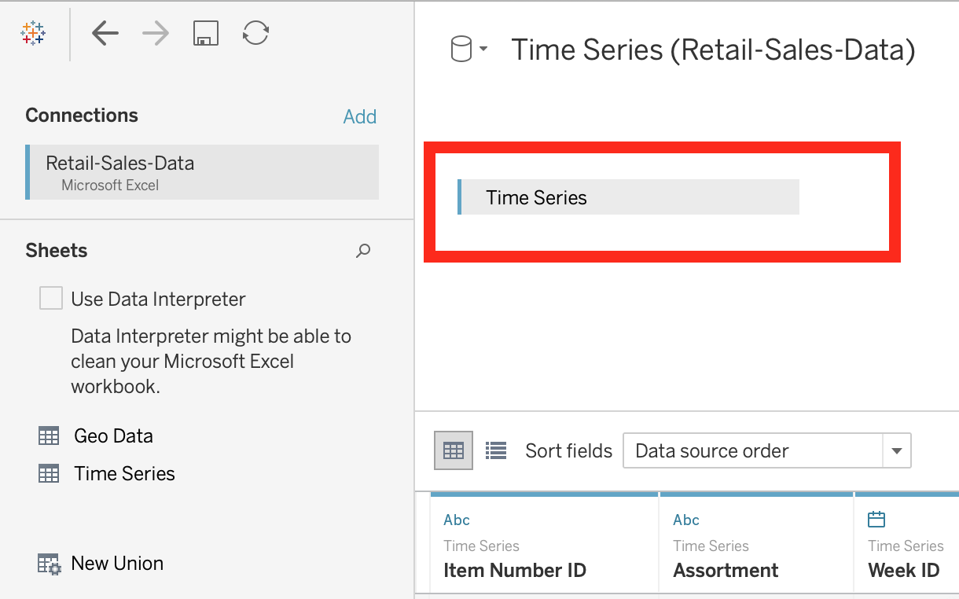The width and height of the screenshot is (959, 599).
Task: Click the Add link to add a connection
Action: 359,116
